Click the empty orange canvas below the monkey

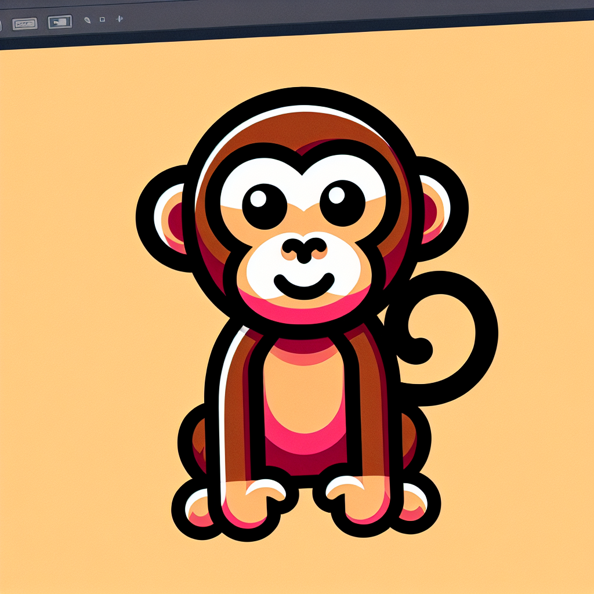point(302,566)
